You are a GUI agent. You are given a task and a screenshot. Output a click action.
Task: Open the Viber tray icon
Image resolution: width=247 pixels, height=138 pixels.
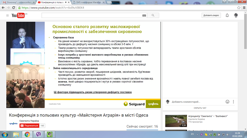(202, 135)
